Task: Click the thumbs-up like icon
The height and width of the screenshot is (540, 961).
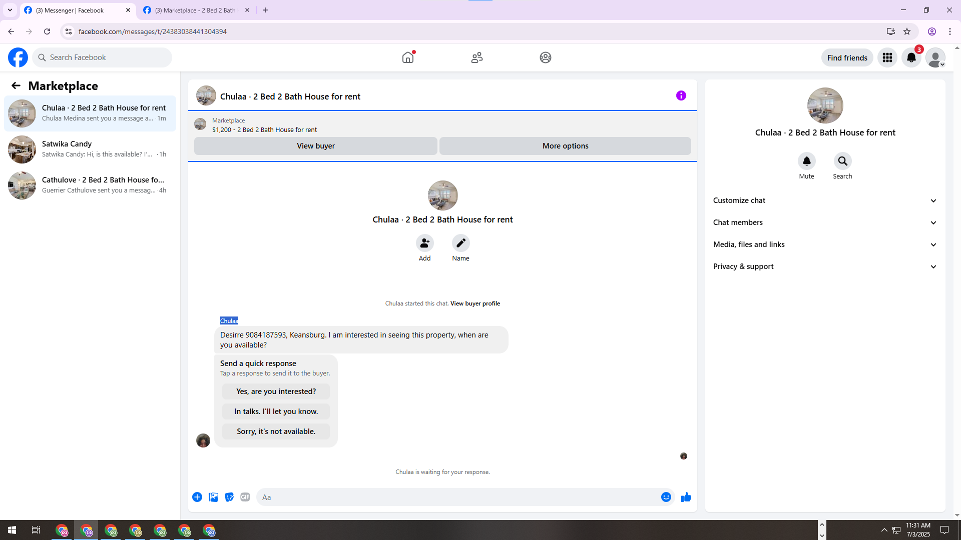Action: pyautogui.click(x=686, y=497)
